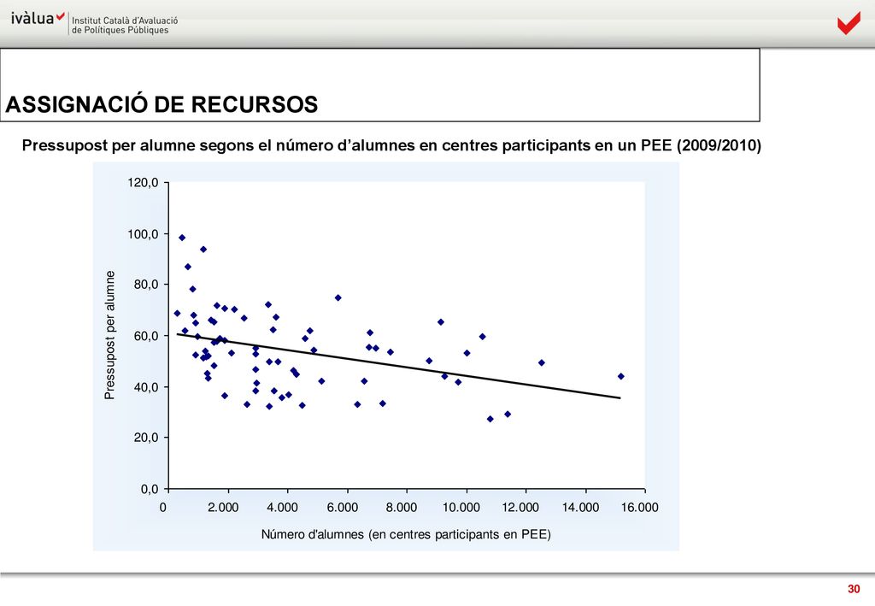Click the ivàlua logo in the header
This screenshot has height=606, width=875.
pyautogui.click(x=38, y=19)
